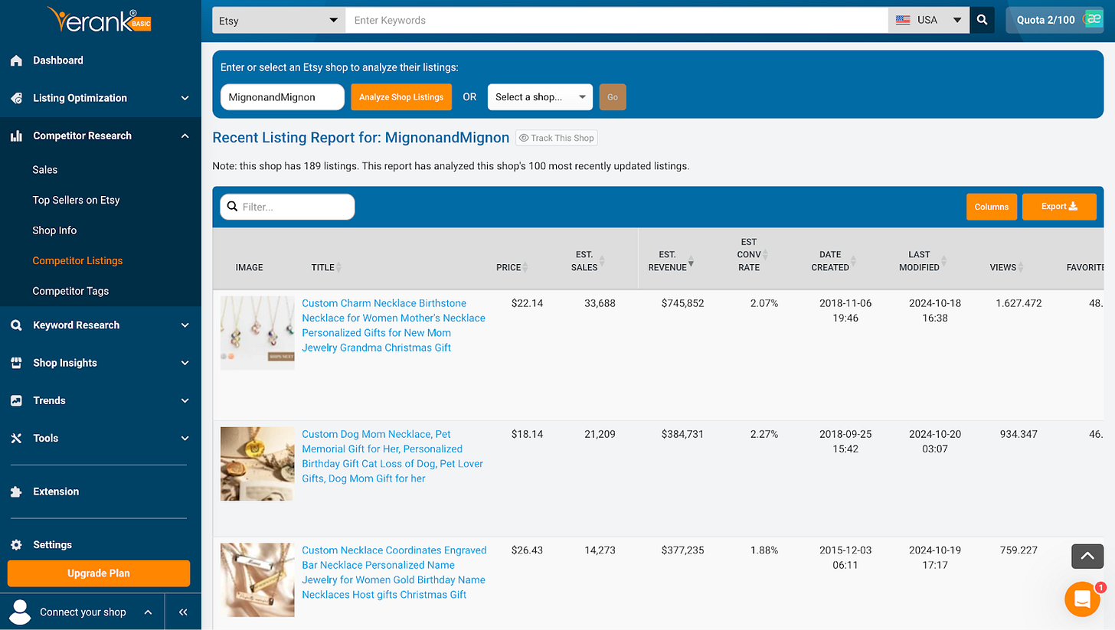Click the Keyword Research magnifier icon
Viewport: 1115px width, 630px height.
[x=16, y=325]
